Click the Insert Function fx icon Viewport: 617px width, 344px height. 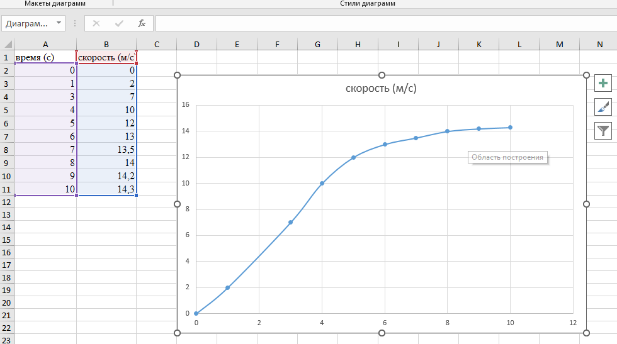click(x=142, y=23)
